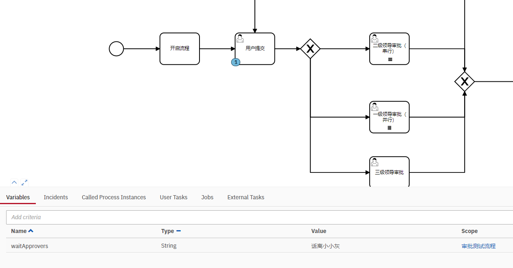Select the 三级领导审批 task node

(389, 172)
